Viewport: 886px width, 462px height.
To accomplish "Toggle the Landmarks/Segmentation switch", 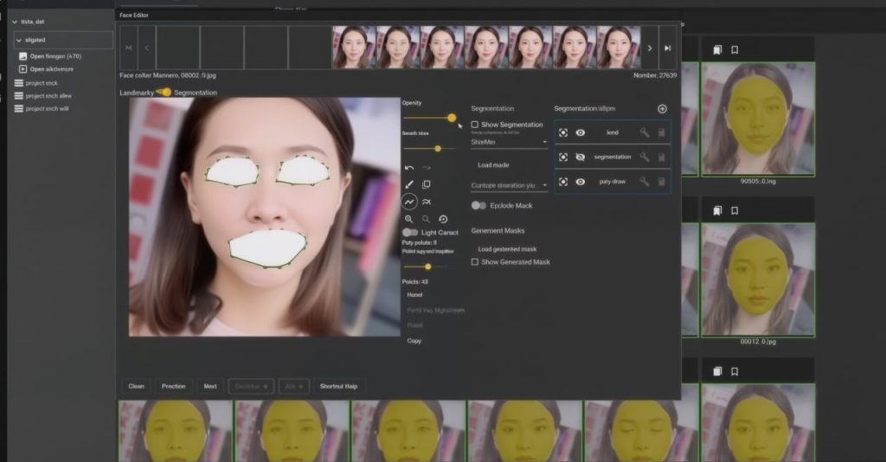I will pyautogui.click(x=163, y=92).
